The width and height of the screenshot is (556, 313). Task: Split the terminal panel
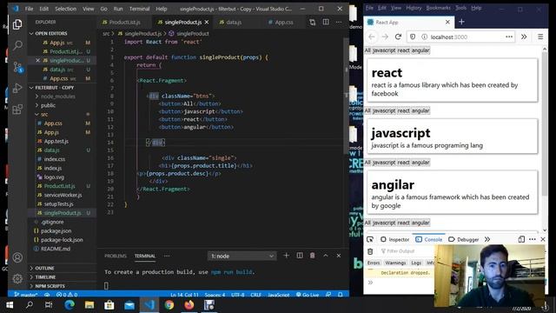(300, 256)
